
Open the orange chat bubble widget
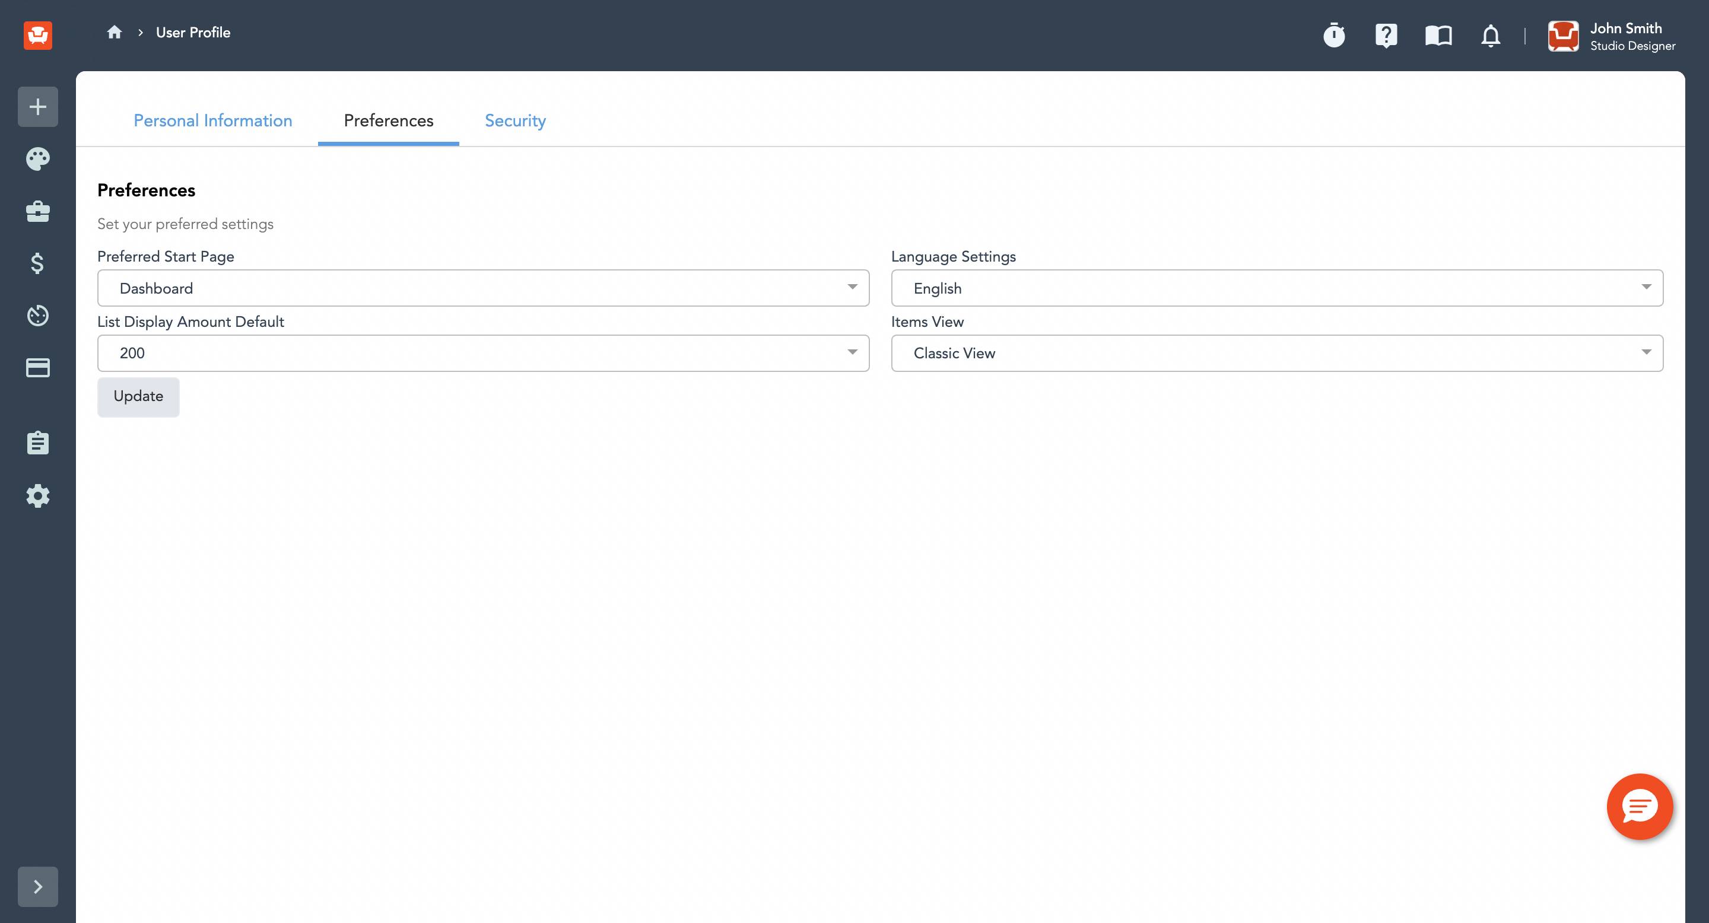1640,807
